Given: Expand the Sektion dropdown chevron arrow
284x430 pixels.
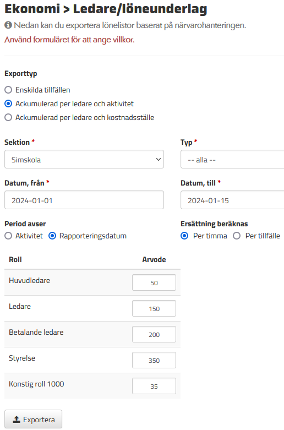Looking at the screenshot, I should [x=158, y=159].
